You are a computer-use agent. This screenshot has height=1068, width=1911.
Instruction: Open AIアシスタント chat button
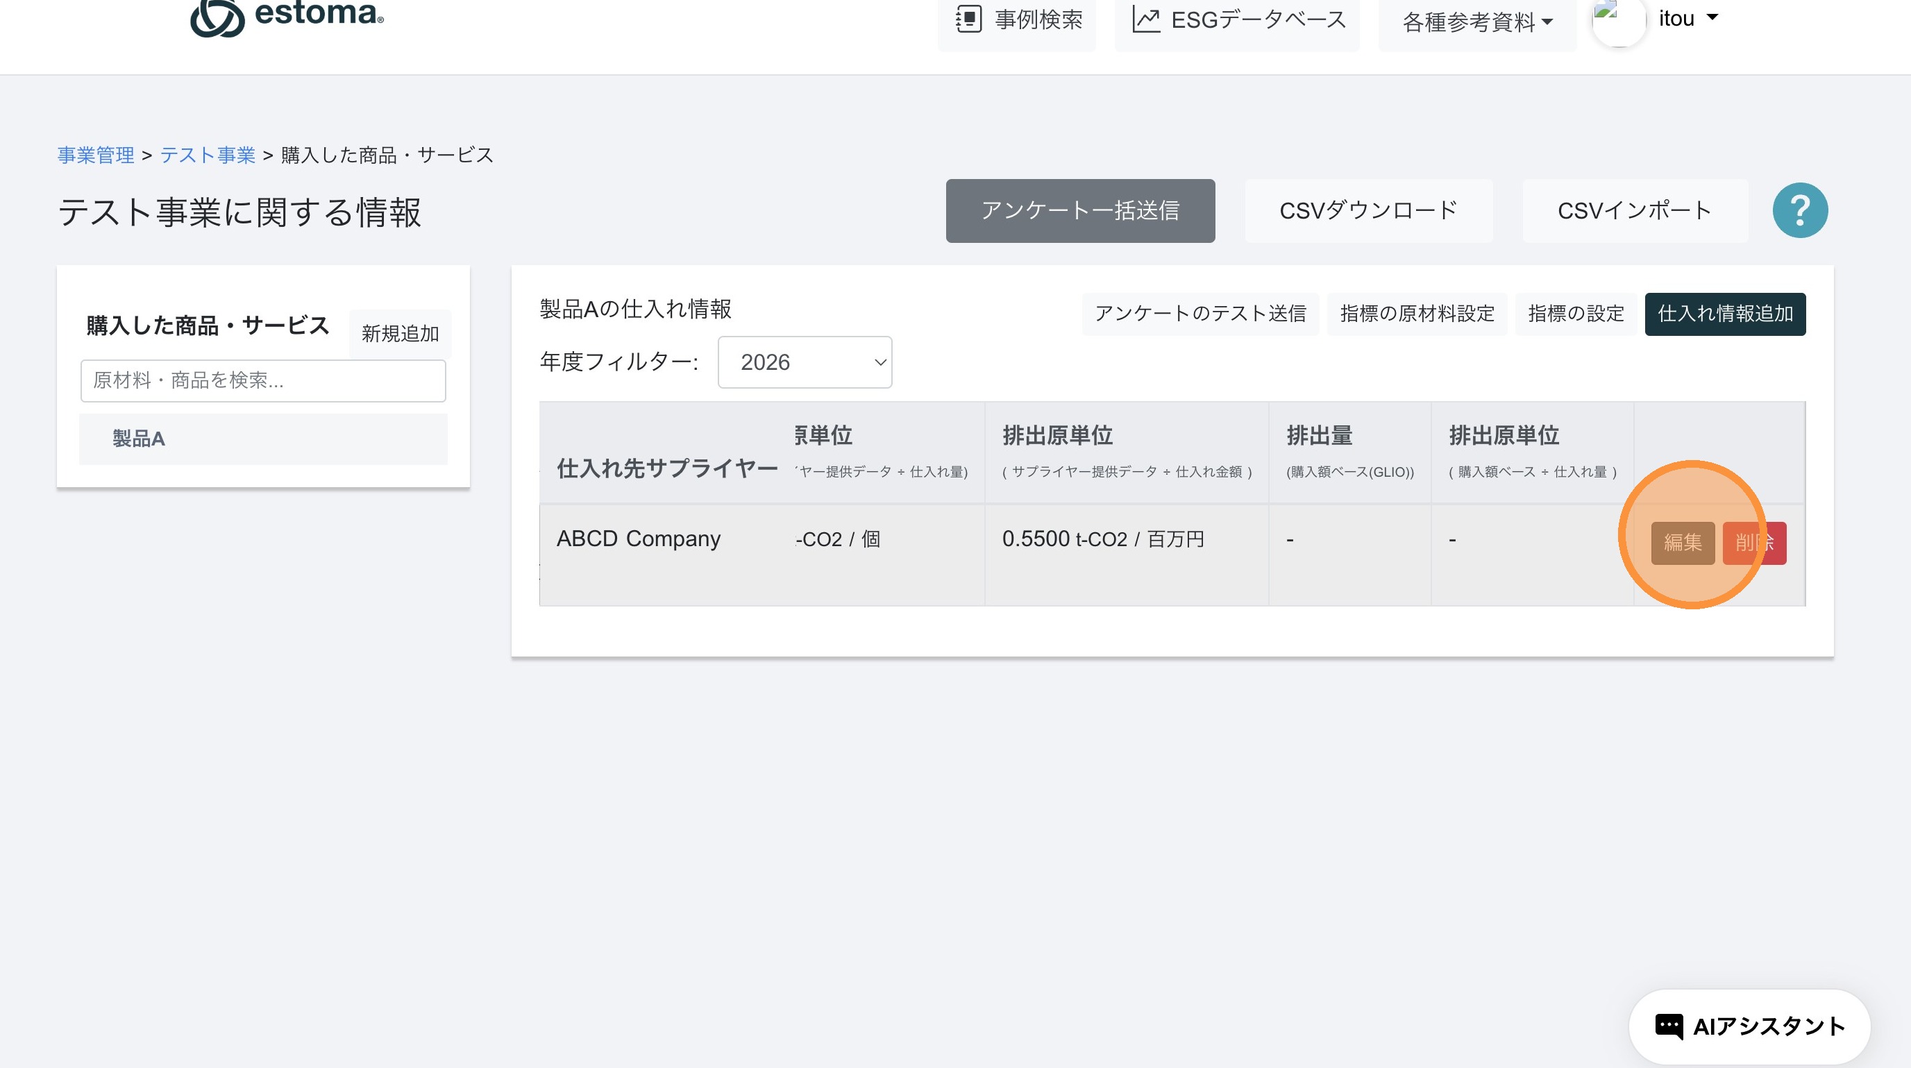(1749, 1026)
